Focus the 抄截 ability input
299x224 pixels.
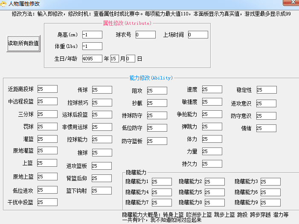pyautogui.click(x=157, y=103)
